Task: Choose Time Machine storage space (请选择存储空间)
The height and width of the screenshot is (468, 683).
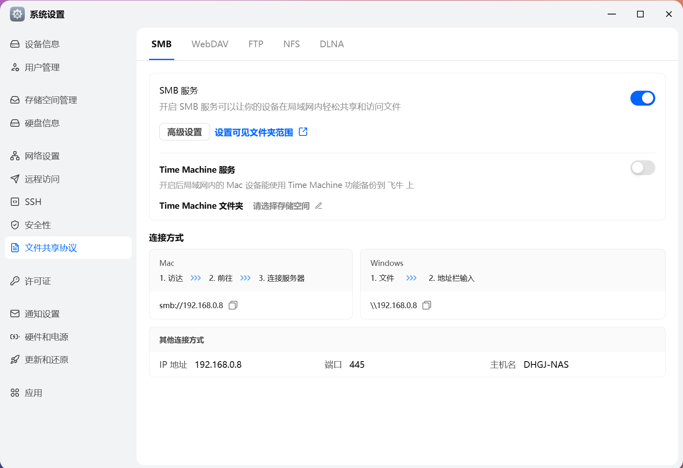Action: [x=281, y=206]
